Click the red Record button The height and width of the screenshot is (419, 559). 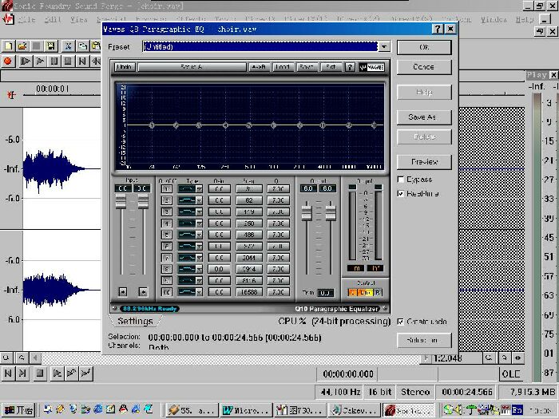[7, 61]
